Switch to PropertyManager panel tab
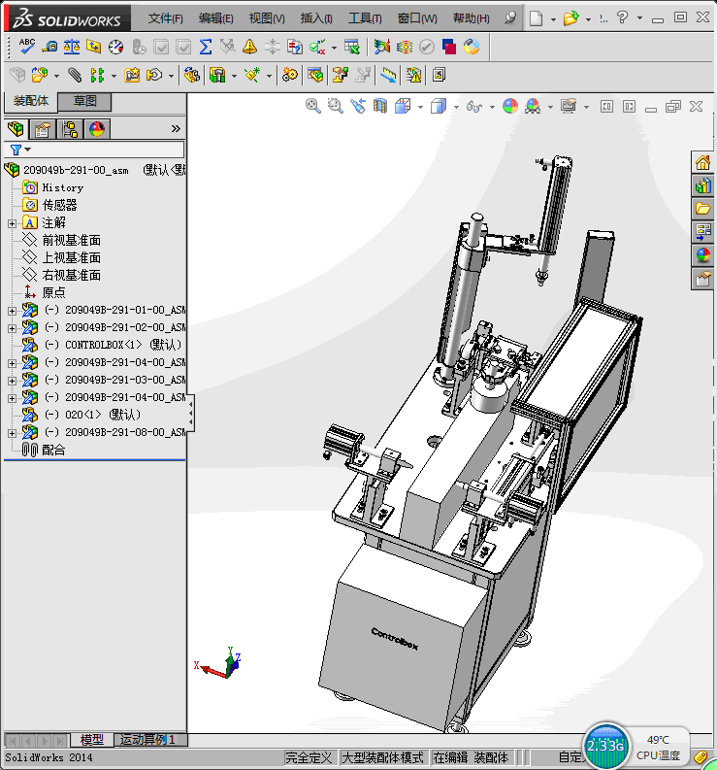The height and width of the screenshot is (770, 717). pos(43,129)
